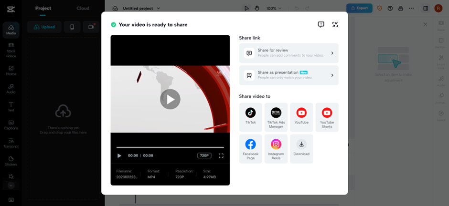Open Animation tab on right panel
Image resolution: width=449 pixels, height=206 pixels.
441,99
